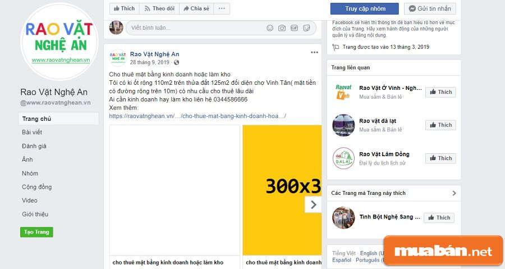
Task: Click Các Trang mà Trang này thích heading
Action: pyautogui.click(x=368, y=193)
